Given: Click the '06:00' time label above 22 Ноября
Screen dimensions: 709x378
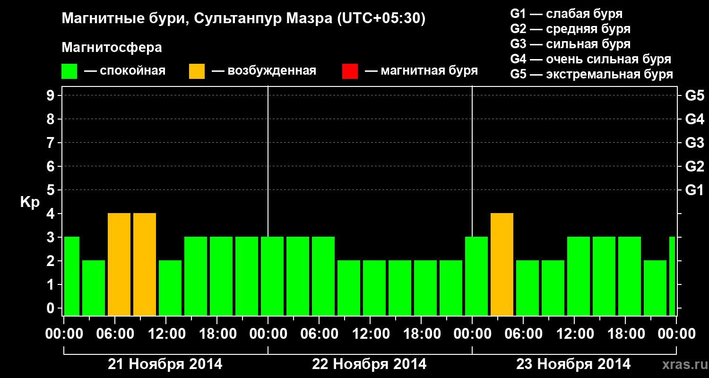Looking at the screenshot, I should [x=319, y=334].
